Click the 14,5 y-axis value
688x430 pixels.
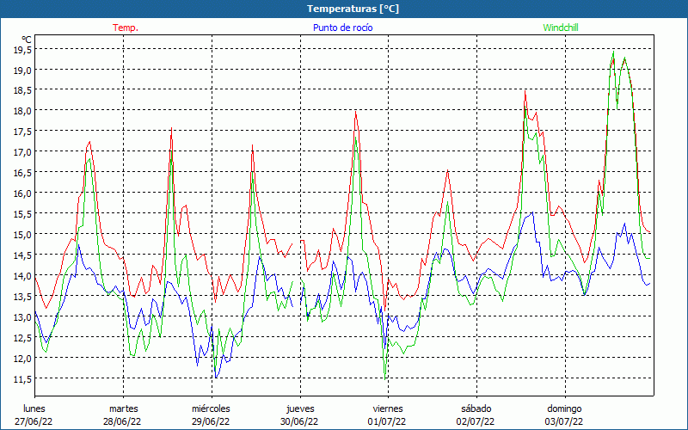pos(22,255)
